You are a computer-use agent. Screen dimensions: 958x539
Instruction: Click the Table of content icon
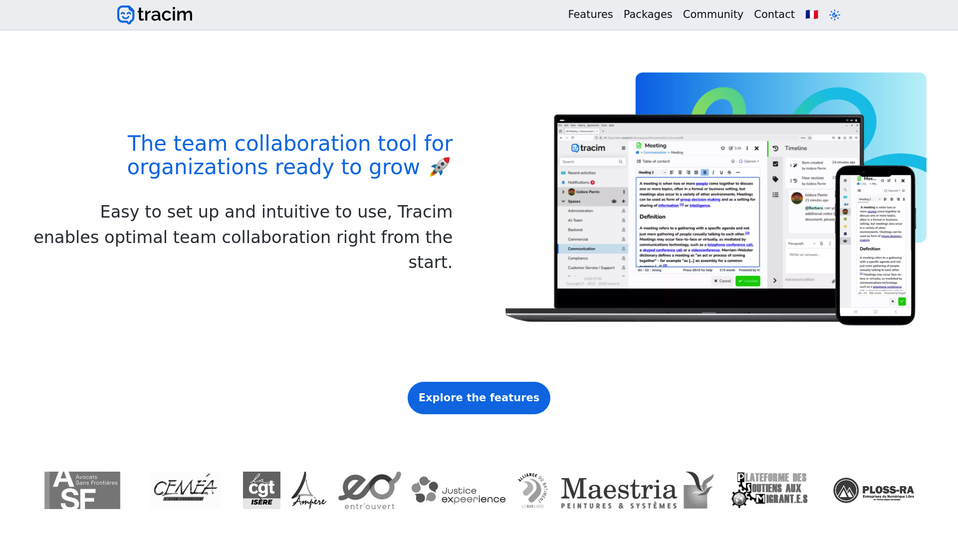pyautogui.click(x=639, y=161)
